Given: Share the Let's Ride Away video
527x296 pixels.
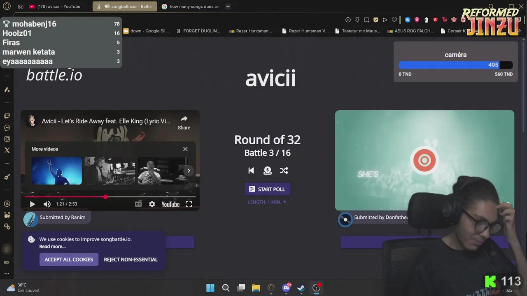Looking at the screenshot, I should click(x=184, y=122).
